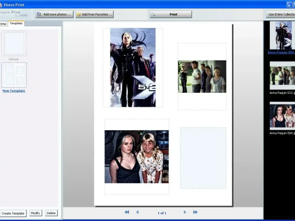Select the group photo slot on page
The width and height of the screenshot is (295, 221).
tap(202, 77)
